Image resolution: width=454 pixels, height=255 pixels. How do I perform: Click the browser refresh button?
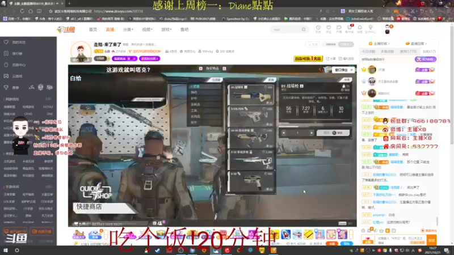(22, 11)
